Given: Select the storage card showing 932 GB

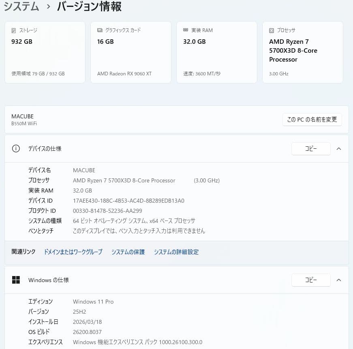Looking at the screenshot, I should [45, 52].
